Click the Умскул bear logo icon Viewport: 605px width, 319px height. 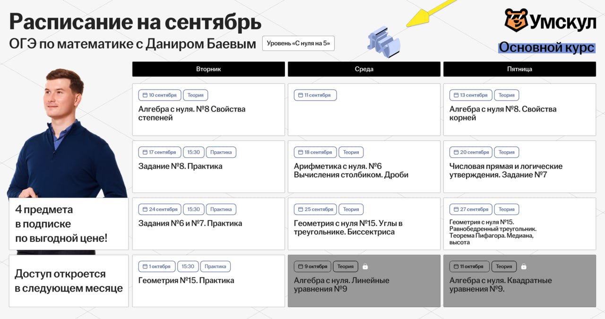coord(516,20)
